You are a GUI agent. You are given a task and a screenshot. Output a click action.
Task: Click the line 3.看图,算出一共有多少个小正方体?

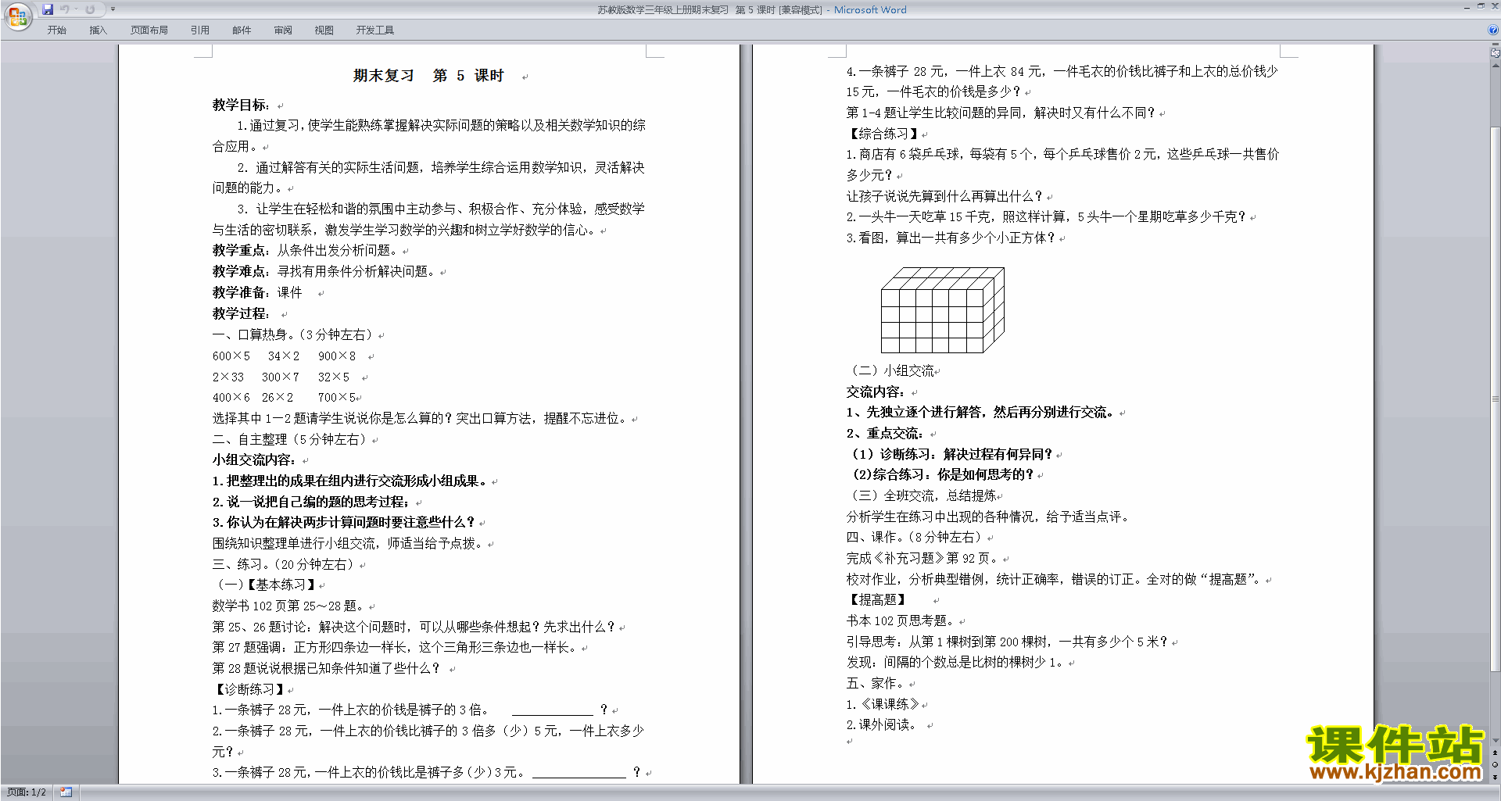(951, 238)
